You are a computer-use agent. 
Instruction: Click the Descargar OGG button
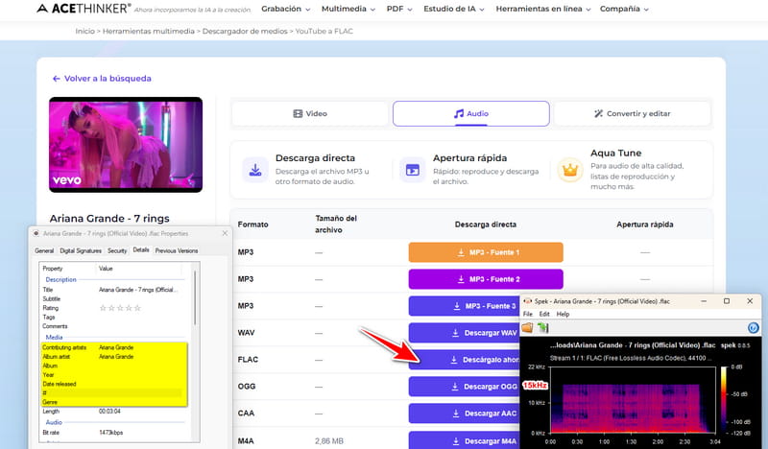pos(464,387)
